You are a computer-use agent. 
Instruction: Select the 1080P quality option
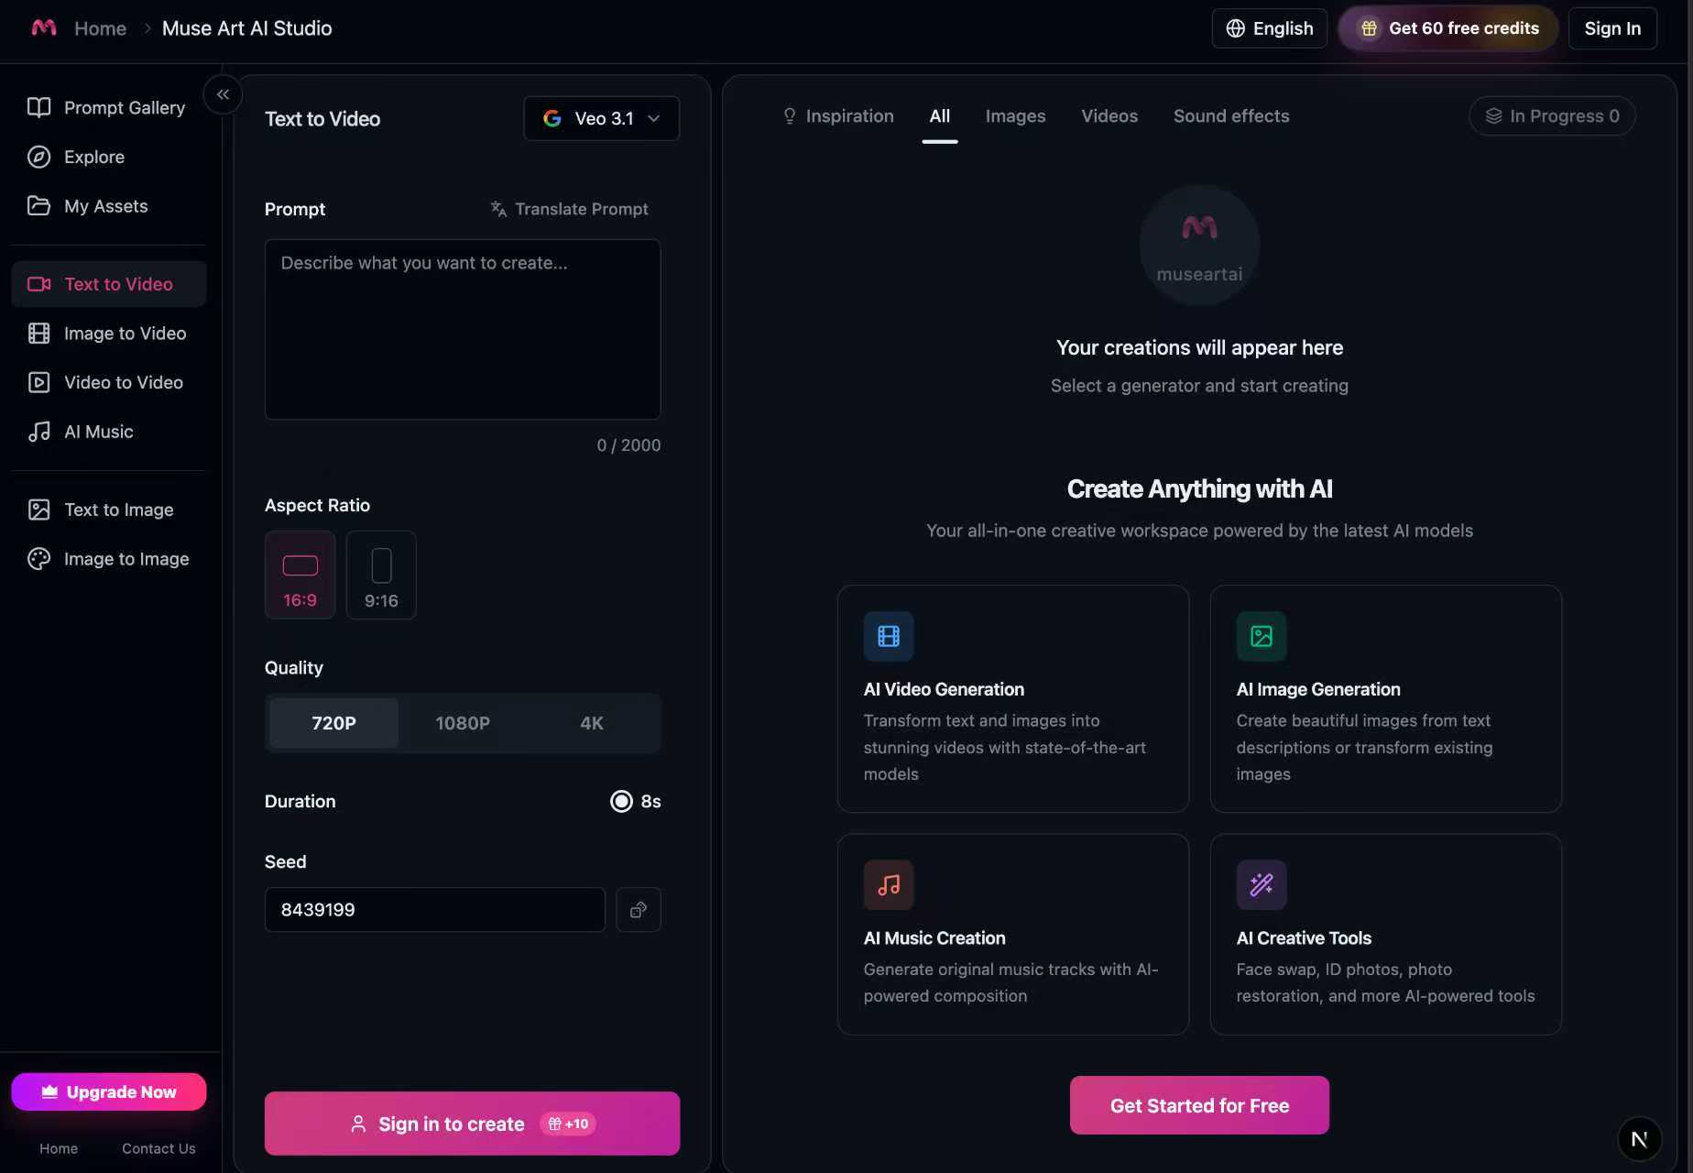(x=463, y=723)
